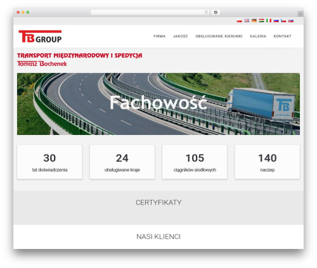Click the Certyfikaty section heading
The image size is (317, 268).
(x=158, y=203)
